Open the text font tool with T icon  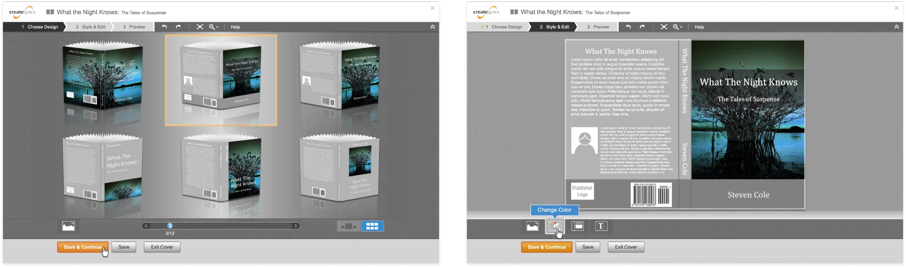pos(601,226)
